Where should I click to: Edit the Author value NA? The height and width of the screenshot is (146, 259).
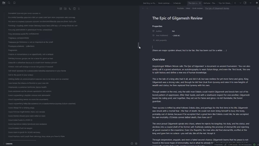tap(173, 31)
